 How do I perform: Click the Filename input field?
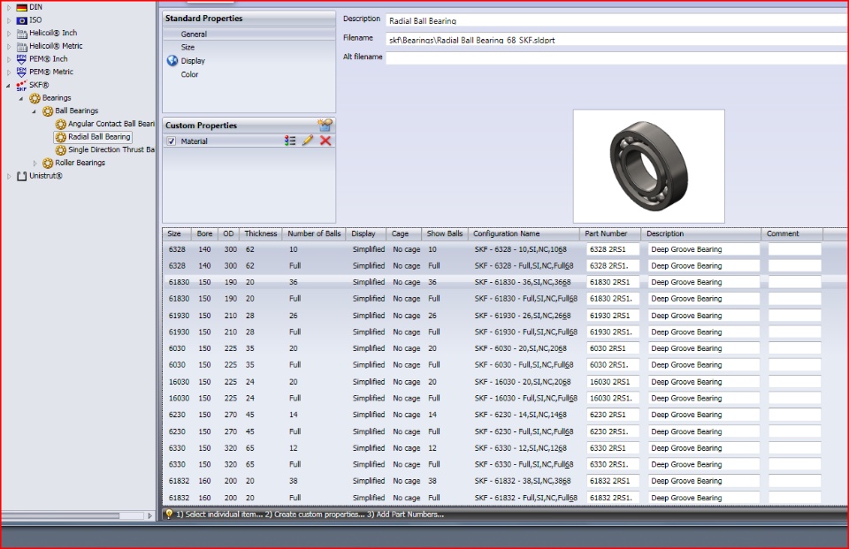(x=617, y=40)
